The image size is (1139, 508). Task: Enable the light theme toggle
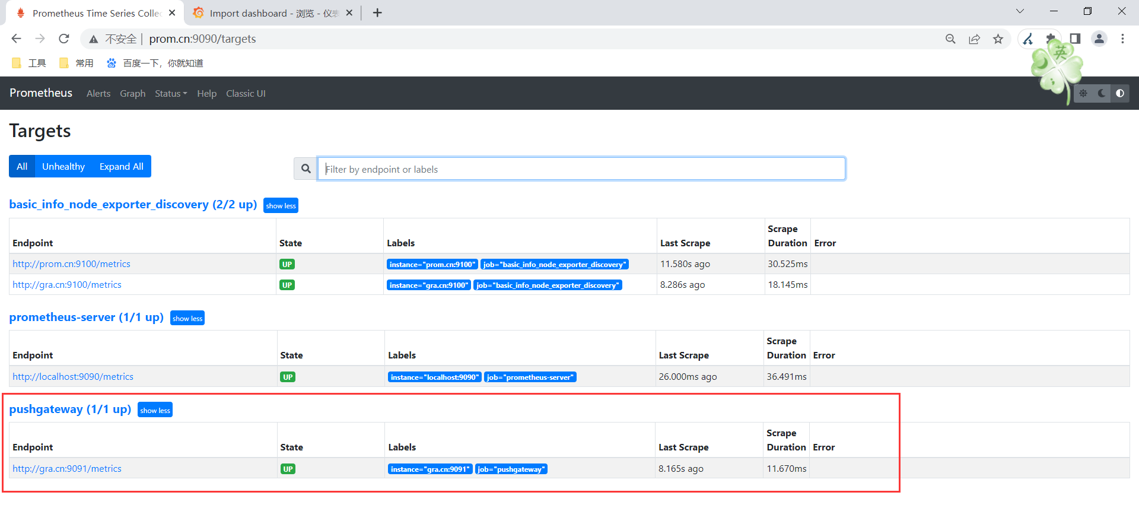(x=1083, y=93)
